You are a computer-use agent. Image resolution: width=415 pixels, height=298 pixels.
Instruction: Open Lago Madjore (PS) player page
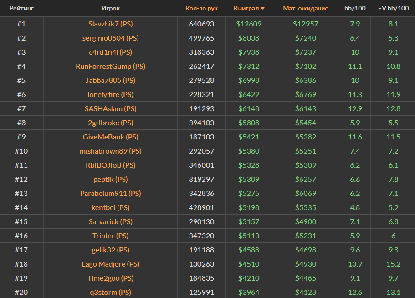point(111,264)
